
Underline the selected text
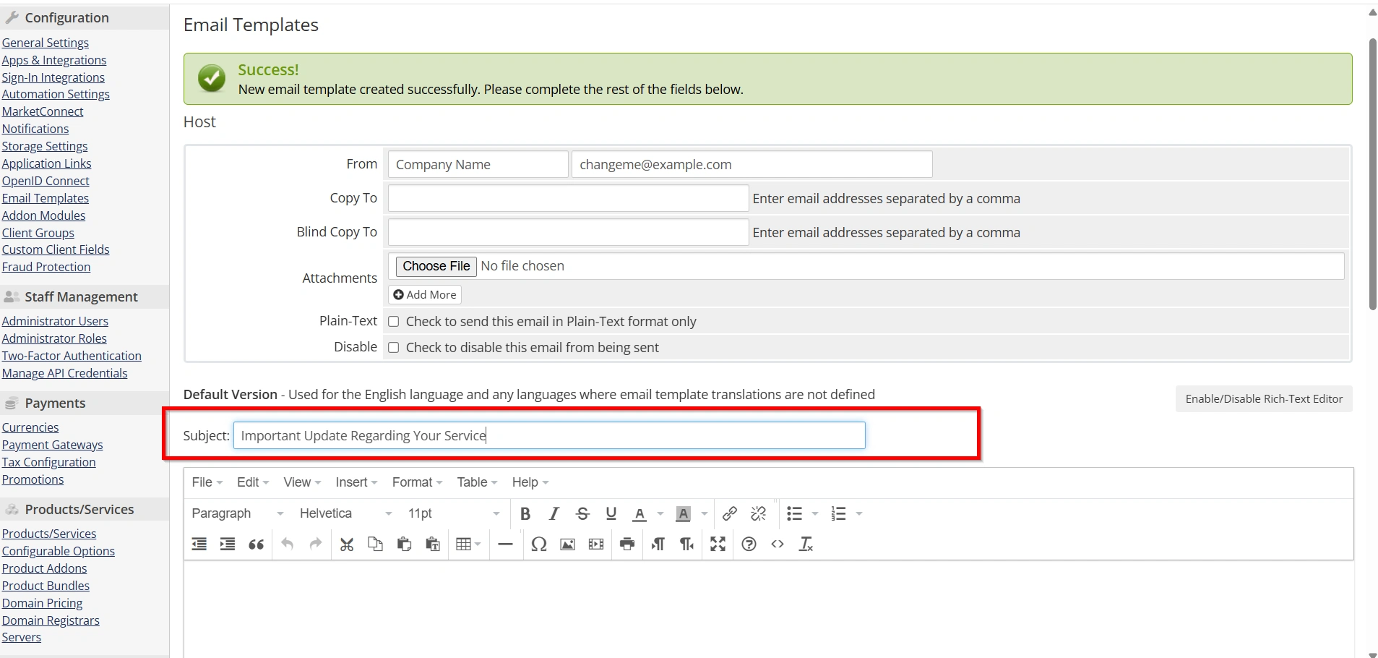point(611,513)
